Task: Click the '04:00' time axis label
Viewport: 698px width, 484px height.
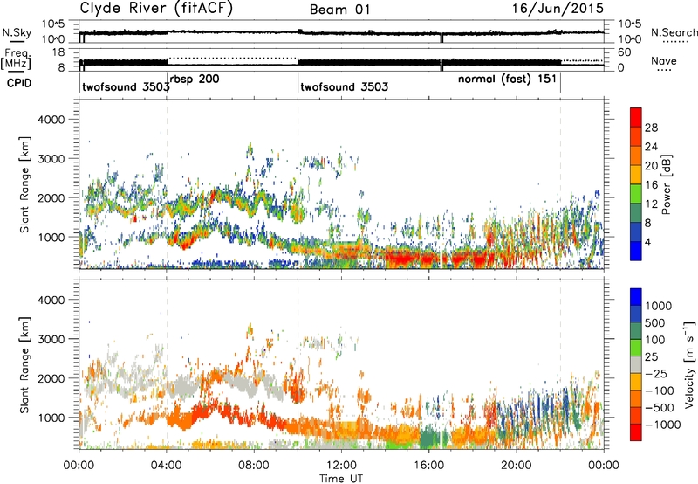Action: coord(166,466)
